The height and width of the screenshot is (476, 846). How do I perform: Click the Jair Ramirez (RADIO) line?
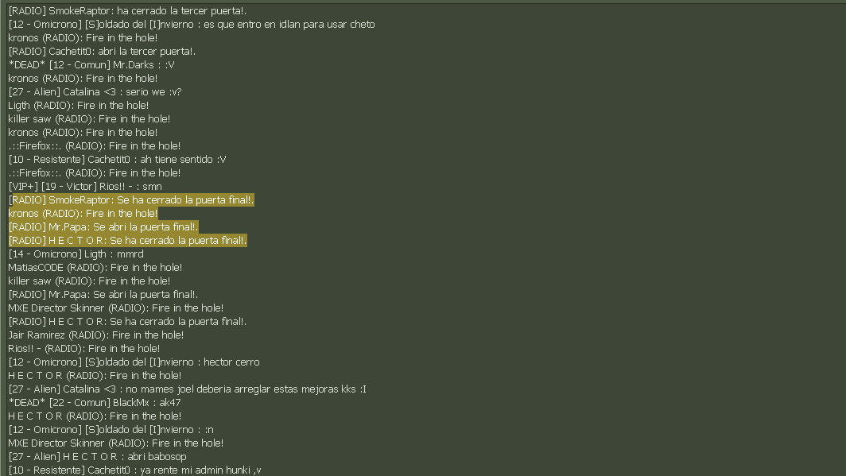[x=96, y=335]
